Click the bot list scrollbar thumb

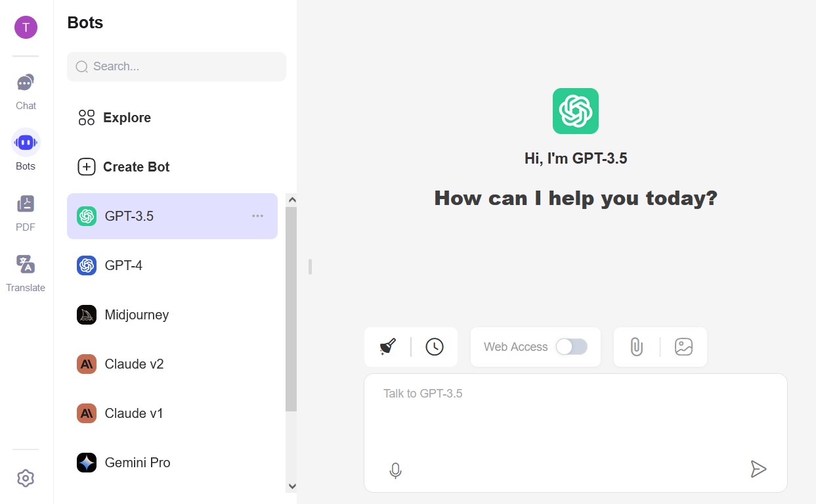coord(291,309)
